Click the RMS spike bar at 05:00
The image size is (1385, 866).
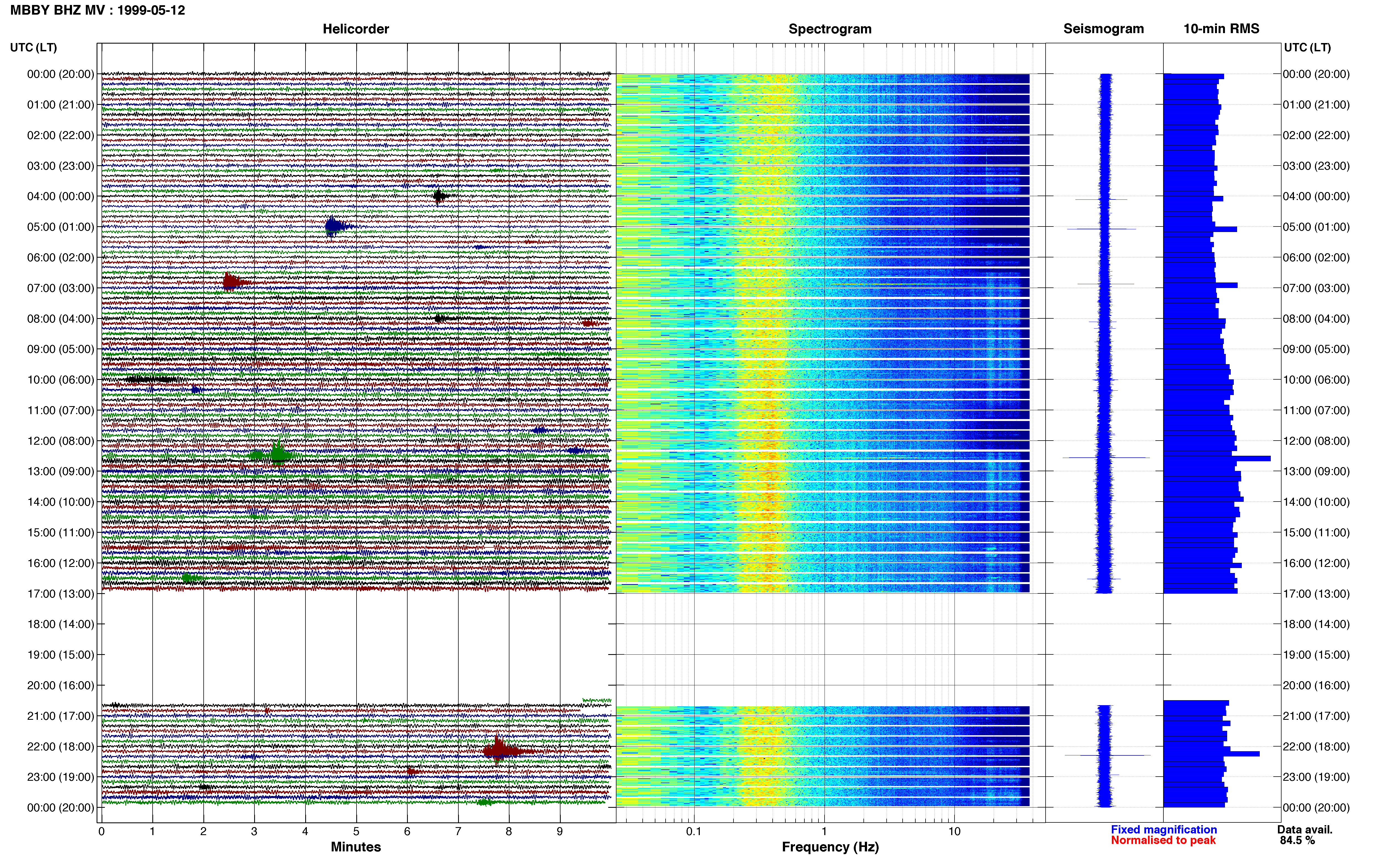[x=1200, y=229]
